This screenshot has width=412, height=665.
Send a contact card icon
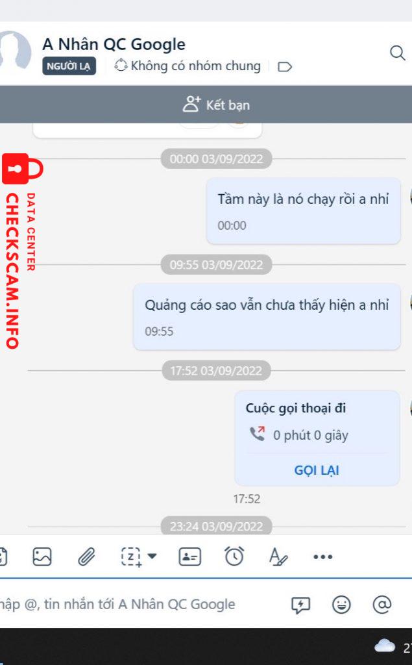(190, 557)
